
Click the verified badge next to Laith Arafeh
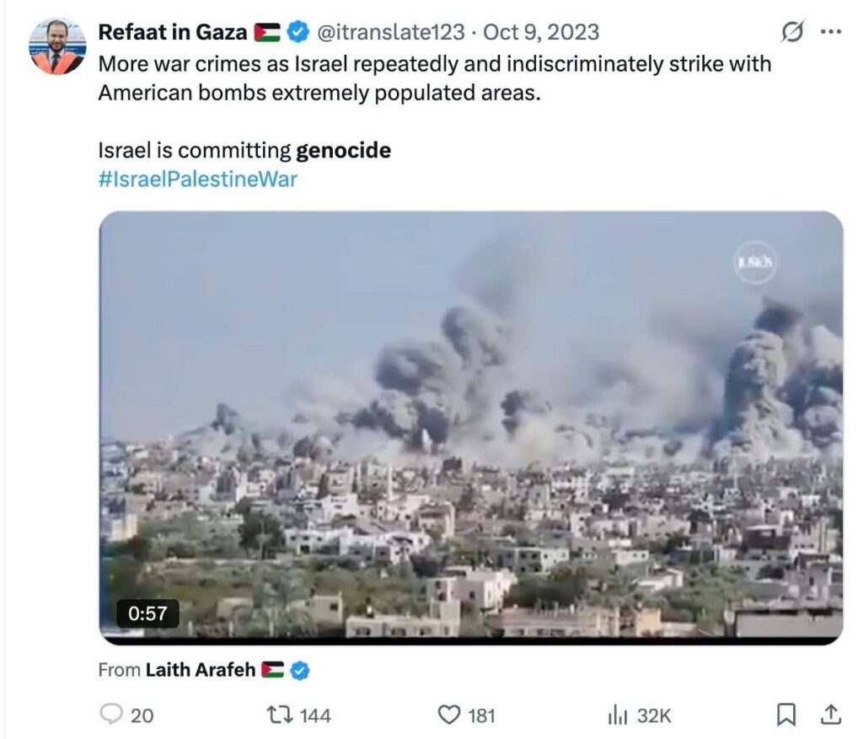(301, 671)
